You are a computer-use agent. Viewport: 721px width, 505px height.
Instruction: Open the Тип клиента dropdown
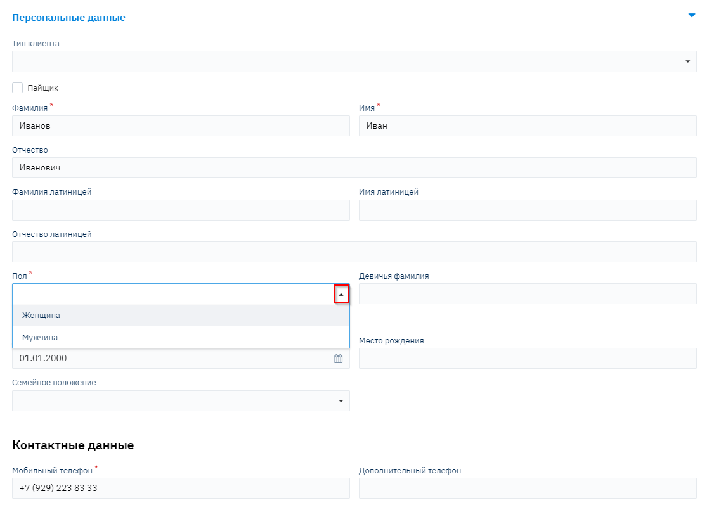point(687,61)
